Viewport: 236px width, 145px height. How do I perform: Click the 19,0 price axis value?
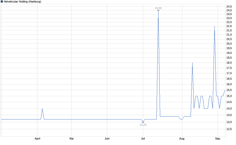click(x=229, y=53)
